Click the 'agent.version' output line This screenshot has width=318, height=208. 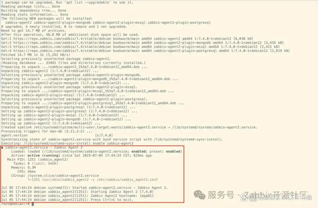(57, 135)
